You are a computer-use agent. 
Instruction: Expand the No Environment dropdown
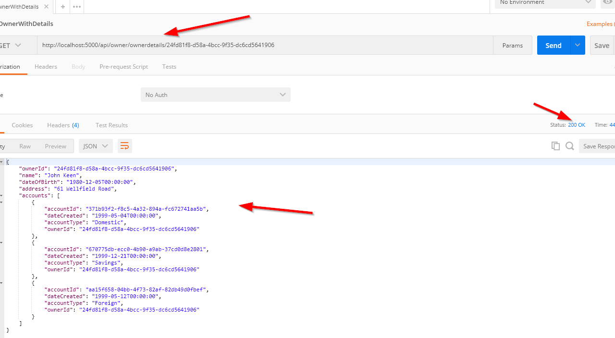coord(545,3)
